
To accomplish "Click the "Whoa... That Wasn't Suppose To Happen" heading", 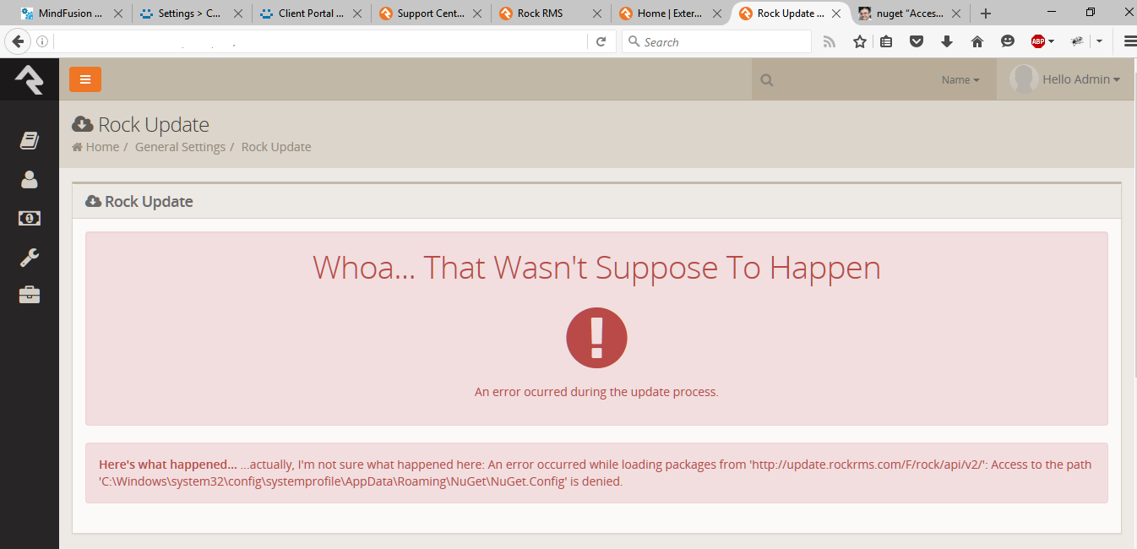I will tap(596, 268).
